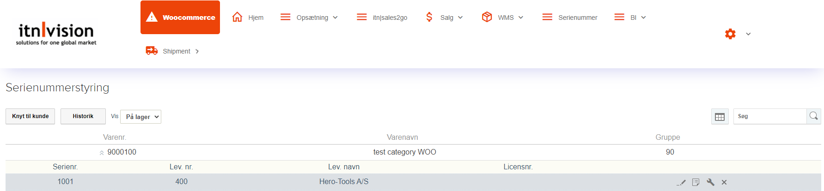Open the Vis 'På lager' dropdown

(x=140, y=117)
